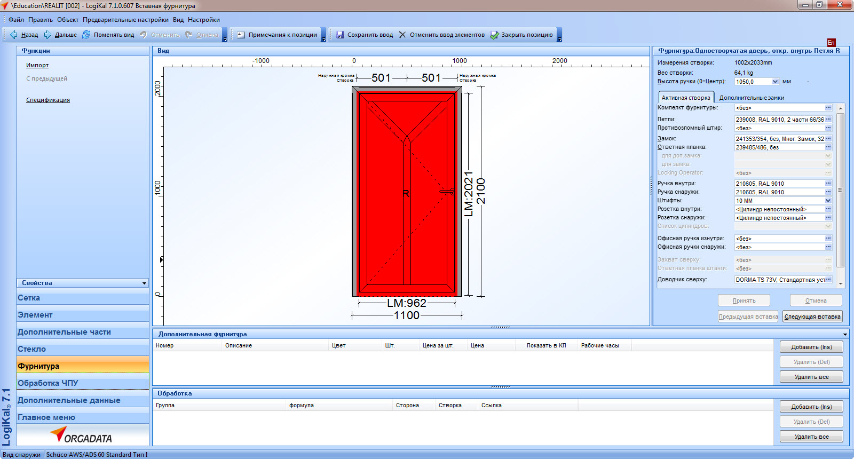Expand the Штифты dropdown
854x459 pixels.
click(828, 201)
